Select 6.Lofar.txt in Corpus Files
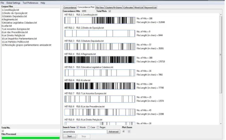Screen dimensions: 226x140 coord(7,26)
